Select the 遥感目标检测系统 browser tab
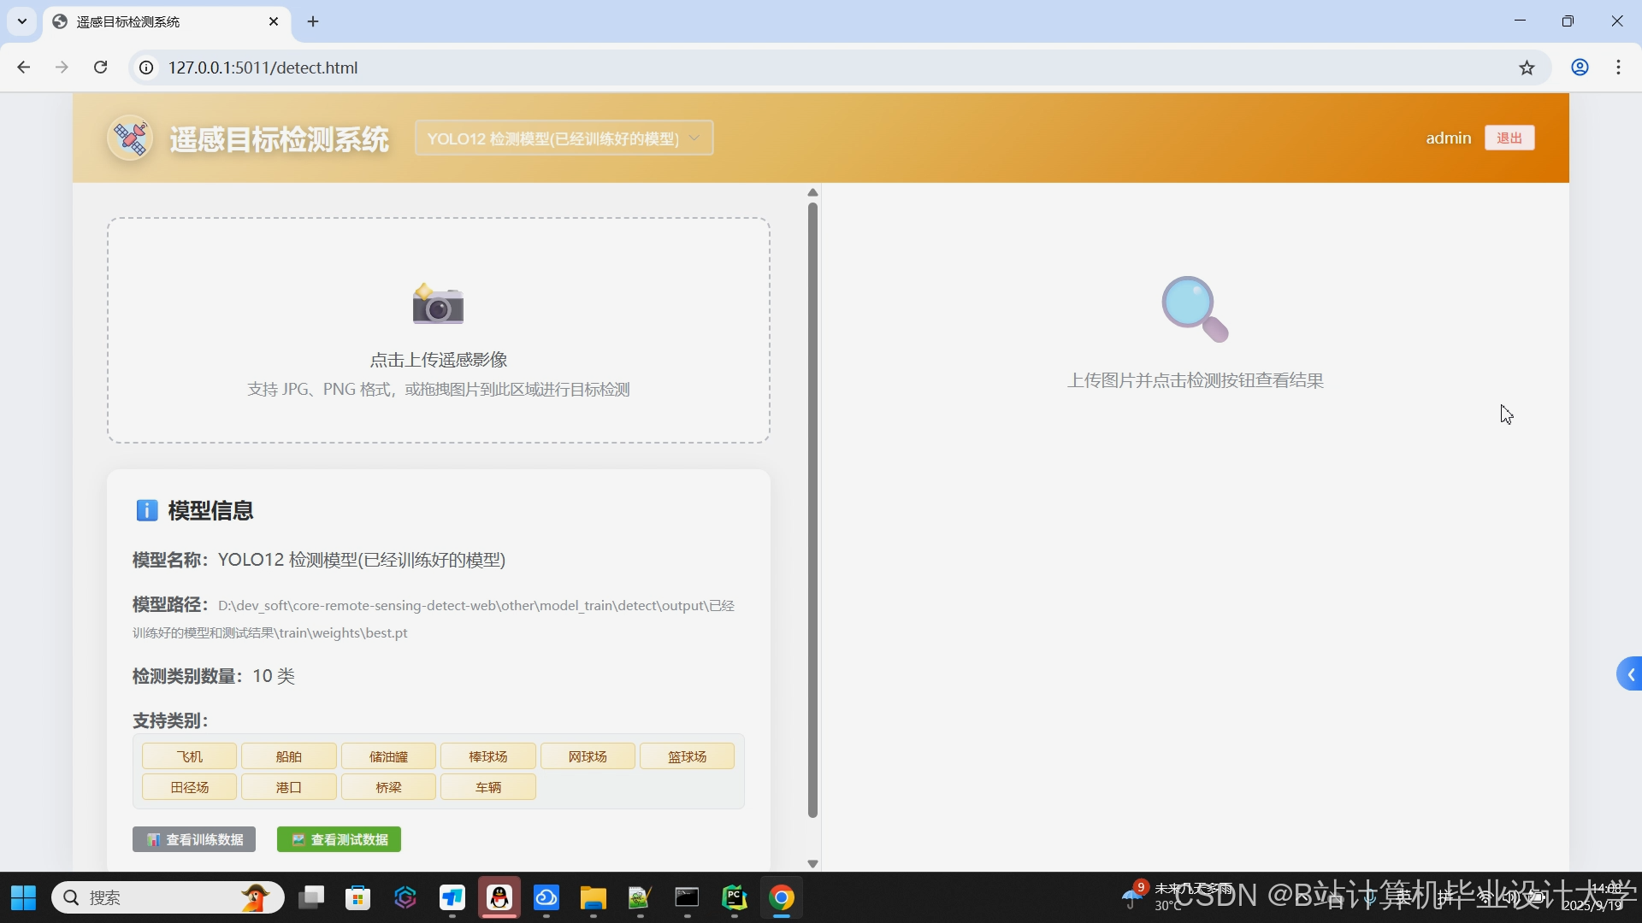This screenshot has width=1642, height=923. pyautogui.click(x=162, y=21)
